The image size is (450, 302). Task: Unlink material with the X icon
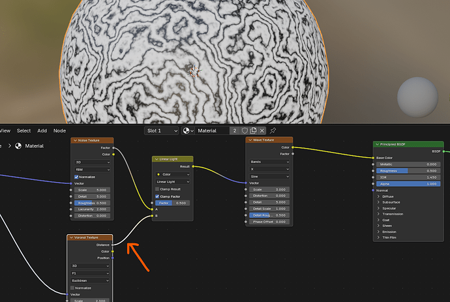pos(262,130)
